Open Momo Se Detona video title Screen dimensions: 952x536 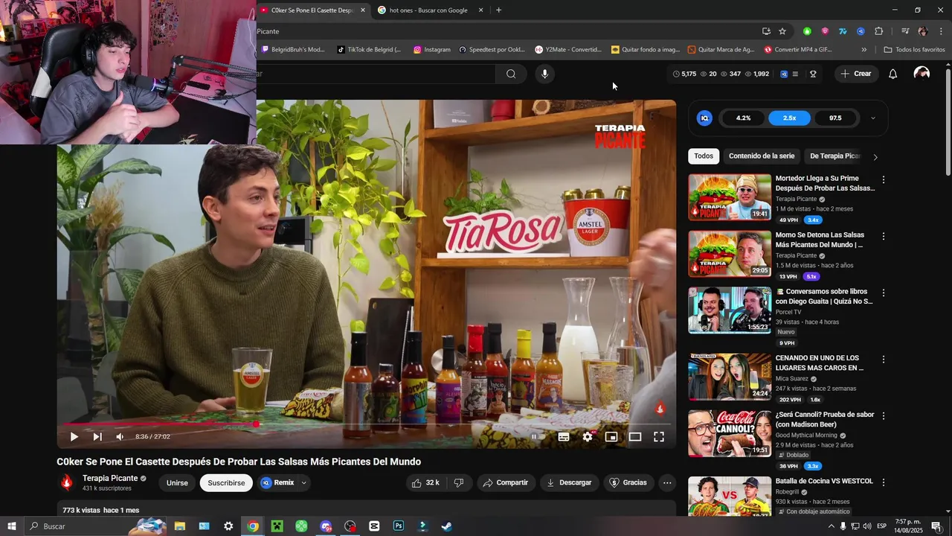pos(820,240)
